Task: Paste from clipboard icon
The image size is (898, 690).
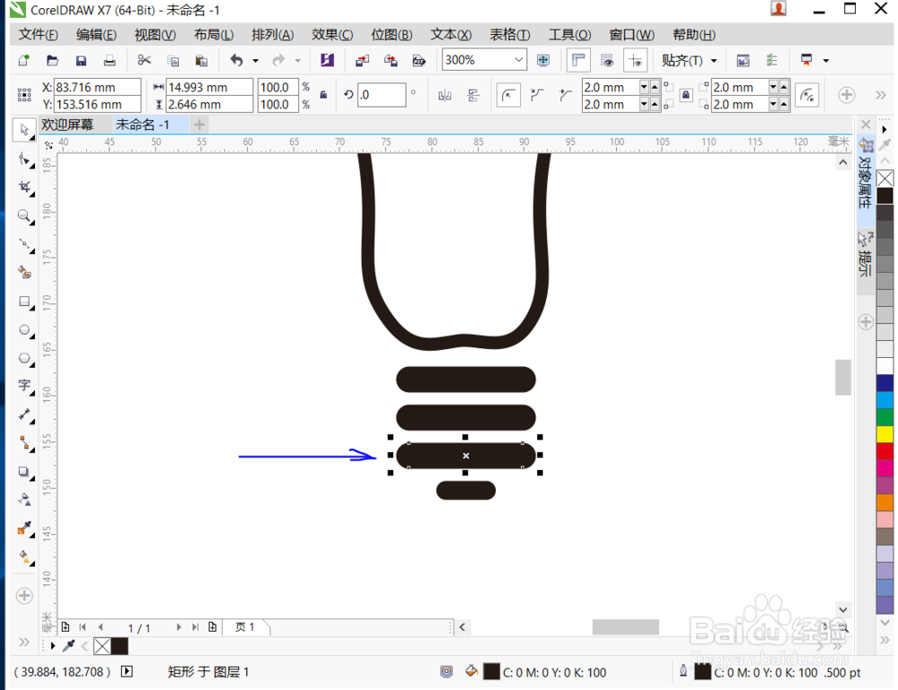Action: click(201, 60)
